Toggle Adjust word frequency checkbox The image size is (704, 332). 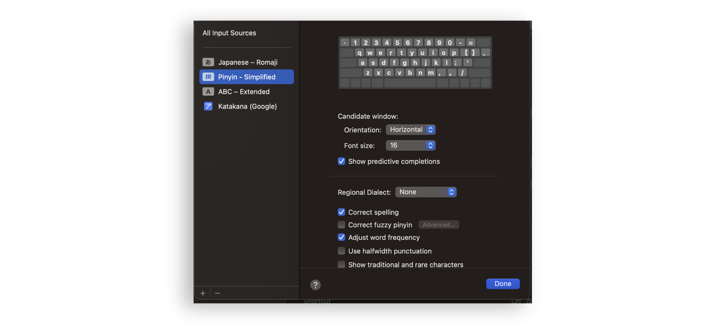coord(342,237)
